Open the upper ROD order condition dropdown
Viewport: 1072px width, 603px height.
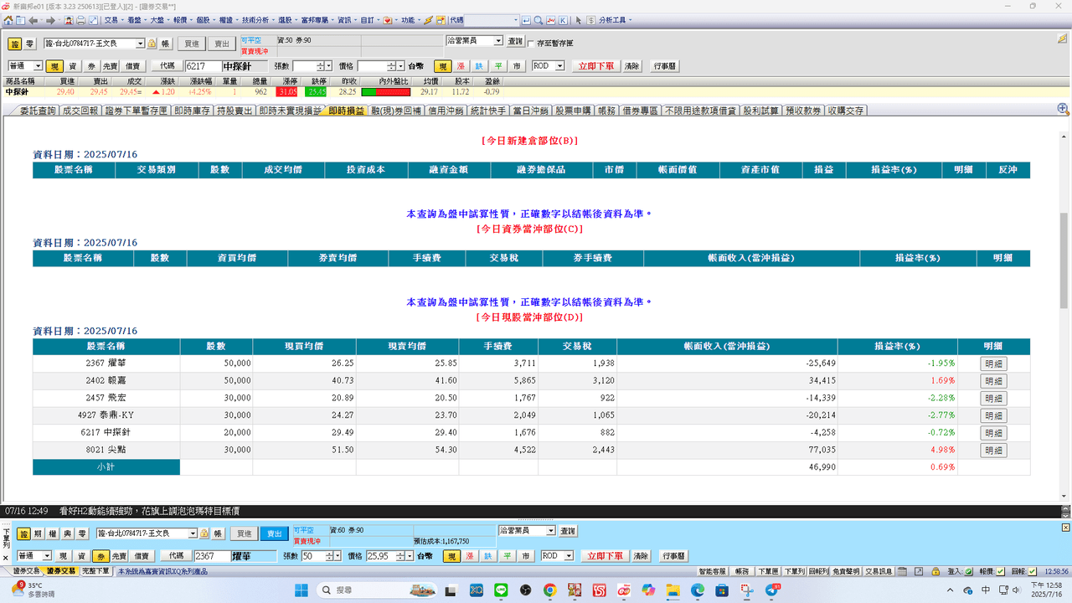(559, 65)
